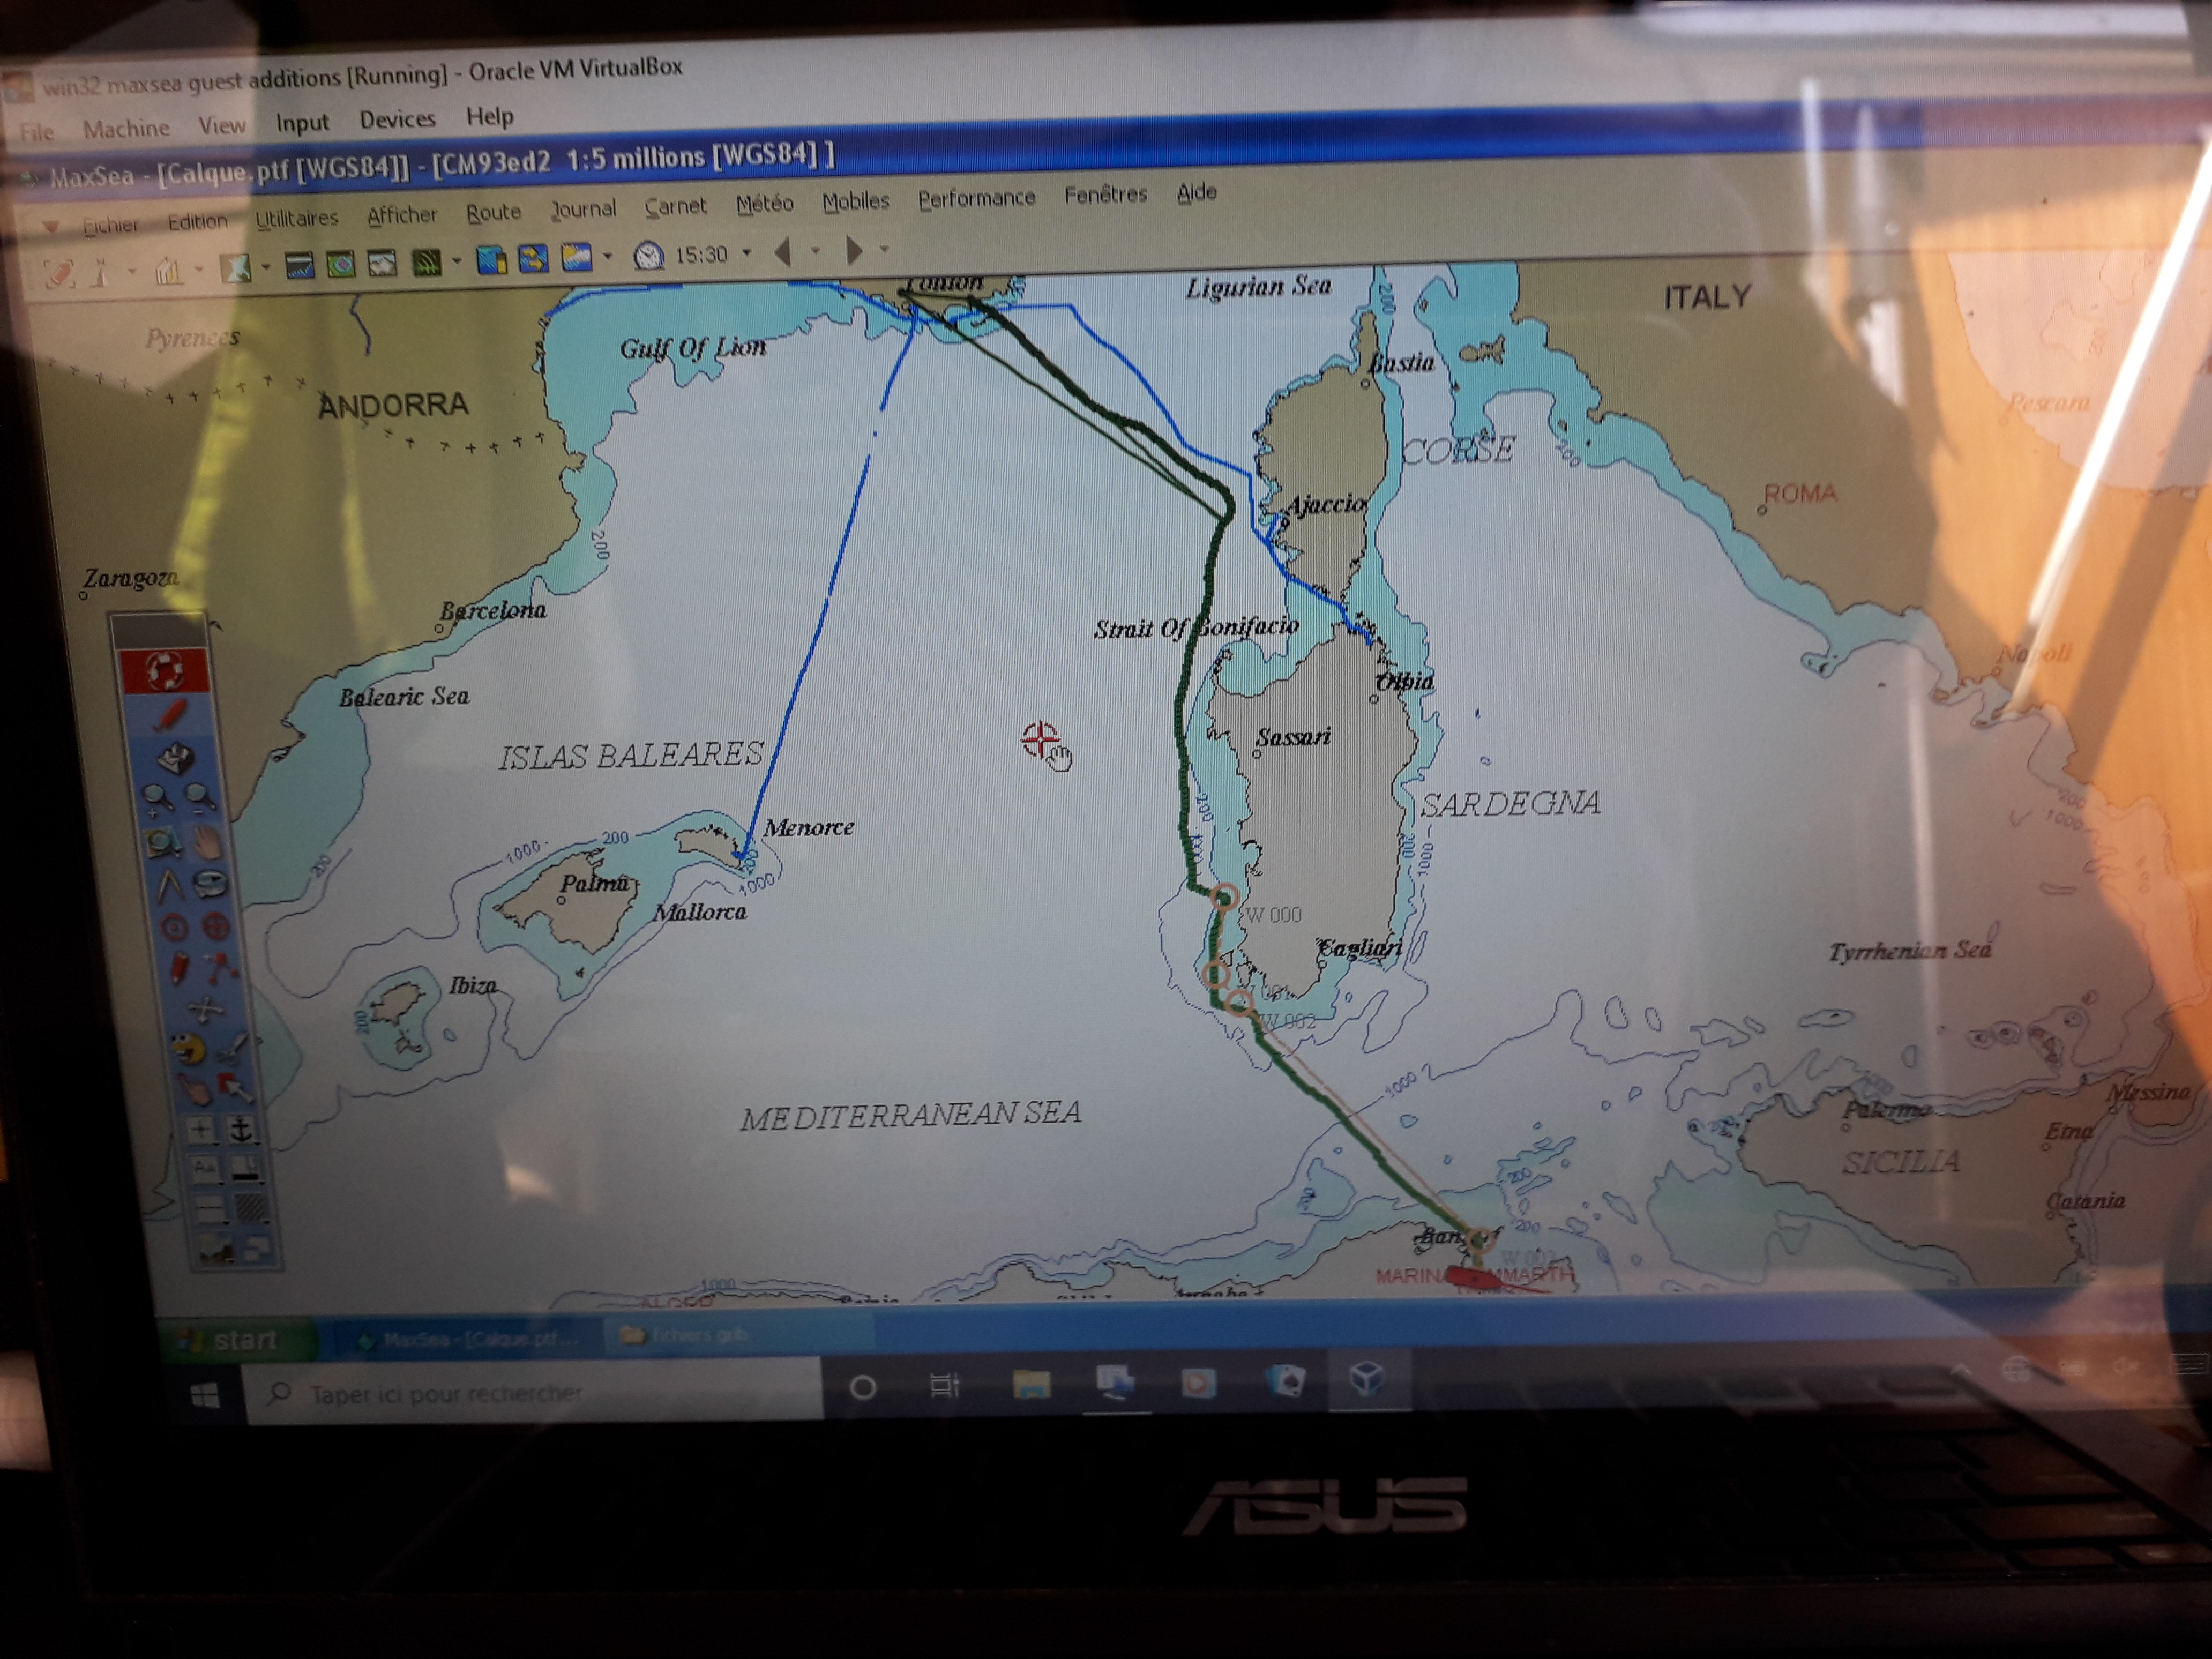
Task: Expand dropdown beside back arrow
Action: pos(816,250)
